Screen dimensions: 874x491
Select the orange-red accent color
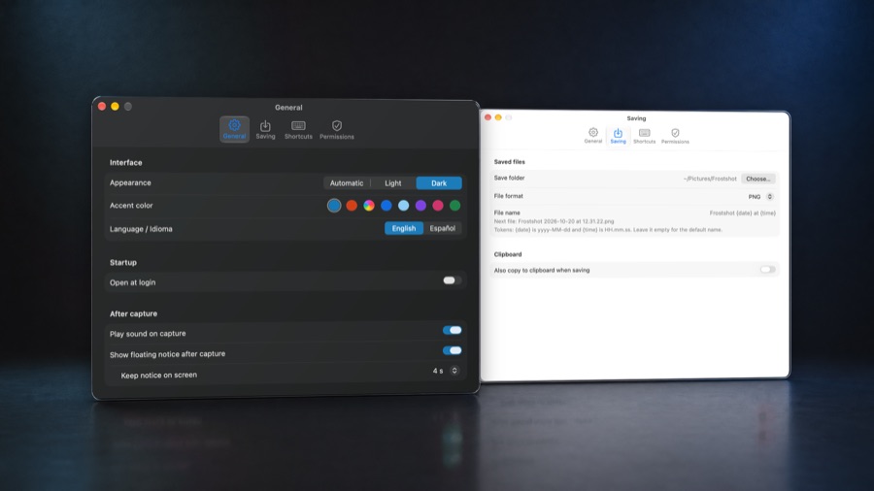pyautogui.click(x=352, y=206)
